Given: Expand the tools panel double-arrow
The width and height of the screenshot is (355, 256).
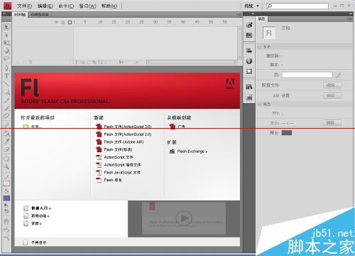Looking at the screenshot, I should pyautogui.click(x=4, y=14).
